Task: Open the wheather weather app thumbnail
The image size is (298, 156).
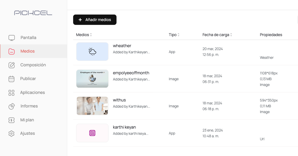Action: click(x=92, y=51)
